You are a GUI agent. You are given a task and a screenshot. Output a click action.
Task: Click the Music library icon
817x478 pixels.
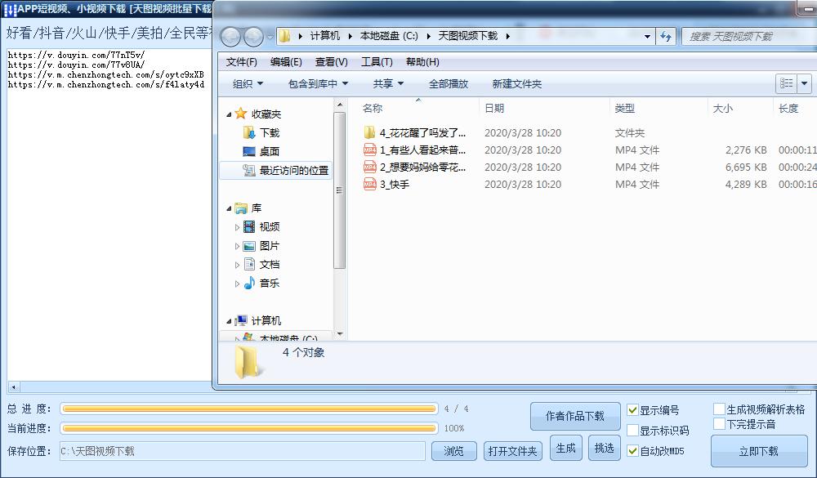tap(249, 283)
